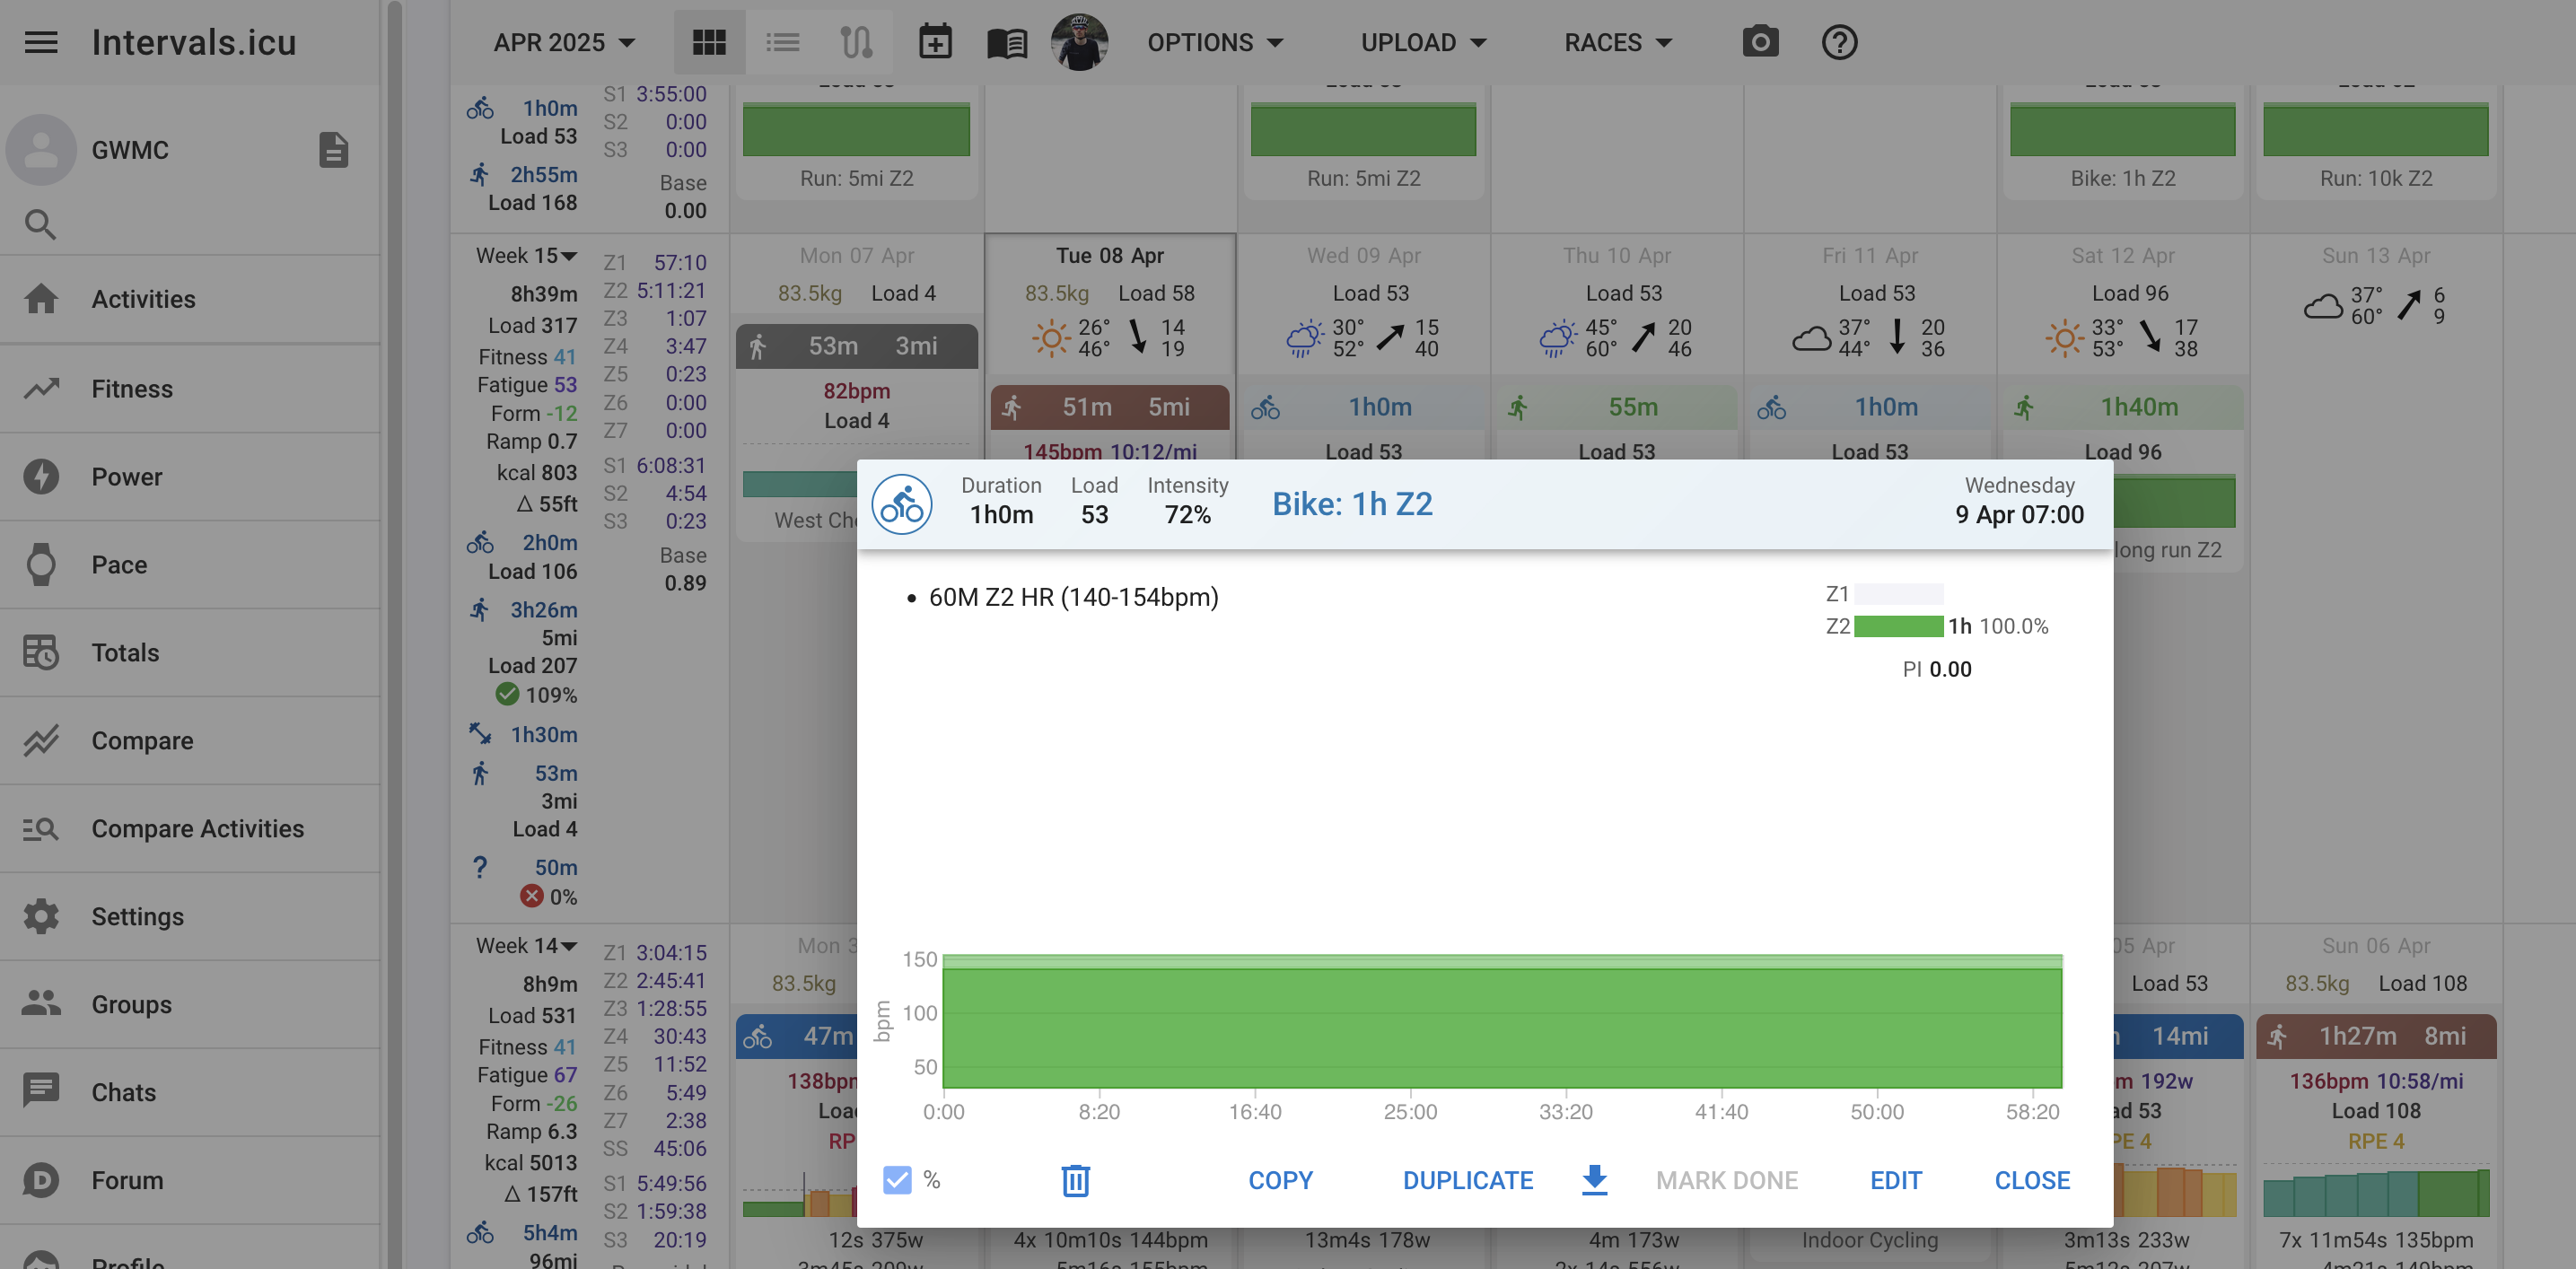Screen dimensions: 2576x1269
Task: Click the green Bike: 1h Z2 bar on Saturday
Action: pos(2122,130)
